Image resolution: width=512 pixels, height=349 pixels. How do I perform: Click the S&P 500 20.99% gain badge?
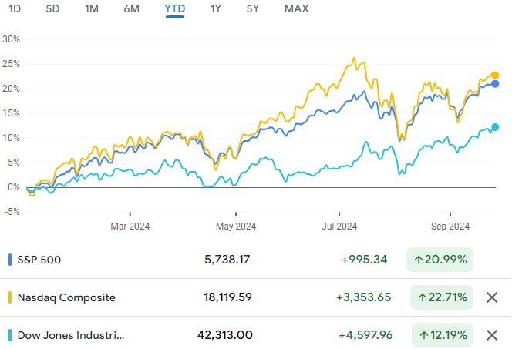[x=440, y=260]
